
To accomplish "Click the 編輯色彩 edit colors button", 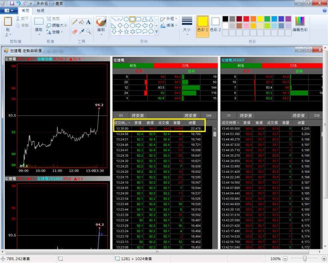I will tap(300, 24).
